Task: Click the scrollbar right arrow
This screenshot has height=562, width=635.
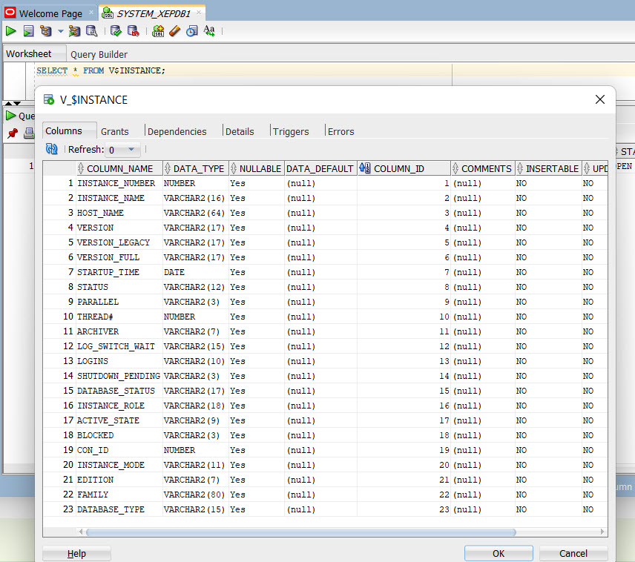Action: pos(602,532)
